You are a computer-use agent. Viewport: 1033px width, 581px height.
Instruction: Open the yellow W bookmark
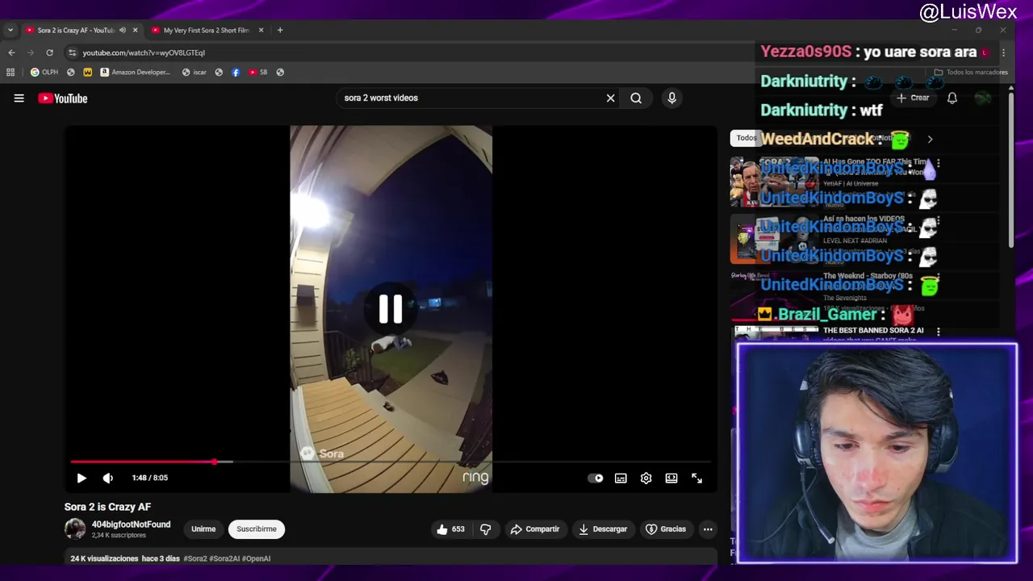(x=88, y=72)
